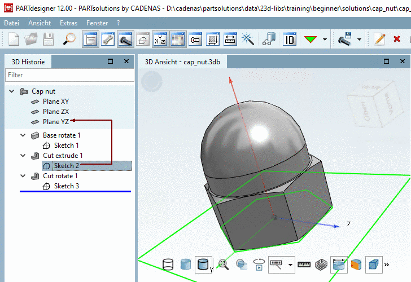Toggle the wrench tool window icon
The width and height of the screenshot is (411, 282).
[108, 39]
